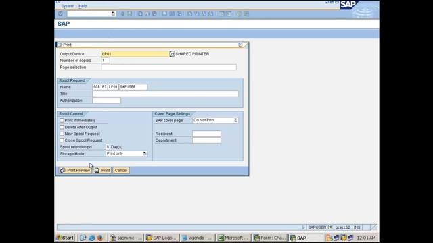Click the Enter checkmark icon in SAP toolbar
433x243 pixels.
tap(60, 13)
